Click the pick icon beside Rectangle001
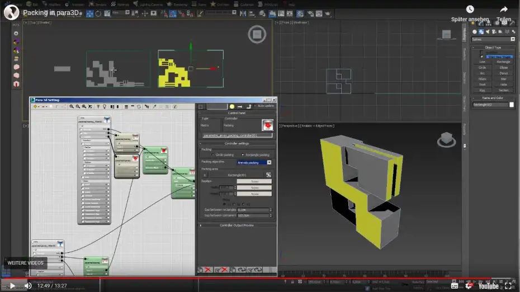 click(x=268, y=175)
